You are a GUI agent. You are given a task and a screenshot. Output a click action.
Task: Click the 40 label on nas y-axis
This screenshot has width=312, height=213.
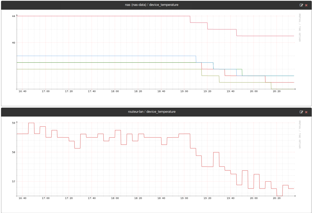13,42
